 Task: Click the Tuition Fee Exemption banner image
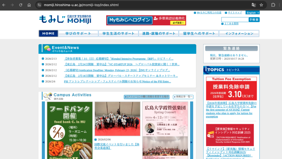pyautogui.click(x=231, y=88)
